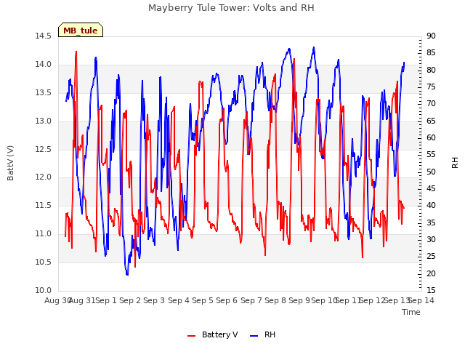465x349 pixels.
Task: Click the 45 tick on RH axis
Action: (x=431, y=189)
